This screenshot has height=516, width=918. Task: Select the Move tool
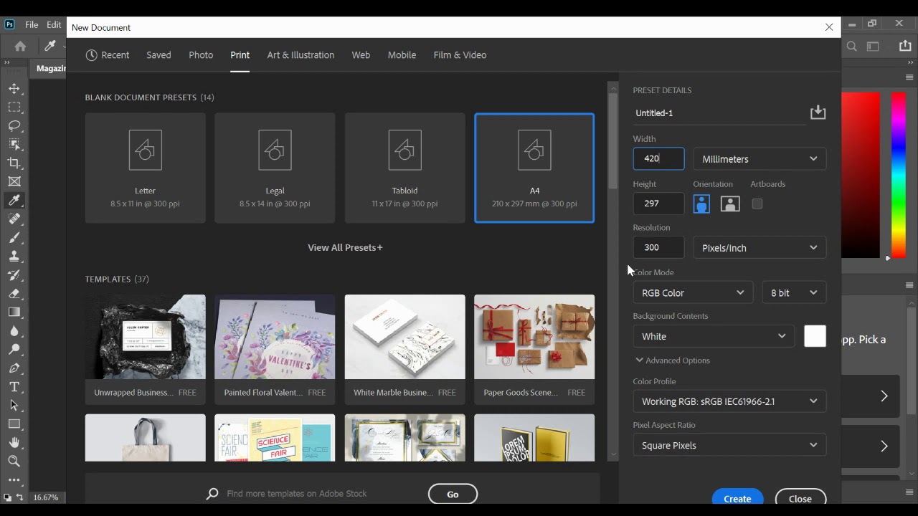14,88
